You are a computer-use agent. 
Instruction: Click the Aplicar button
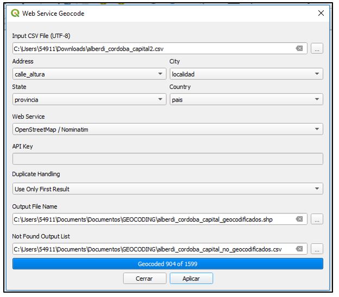tap(191, 278)
